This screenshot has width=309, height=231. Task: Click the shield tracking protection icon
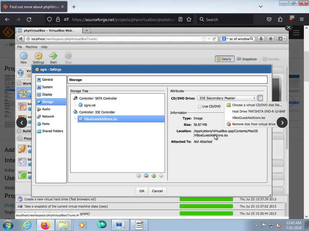click(49, 20)
